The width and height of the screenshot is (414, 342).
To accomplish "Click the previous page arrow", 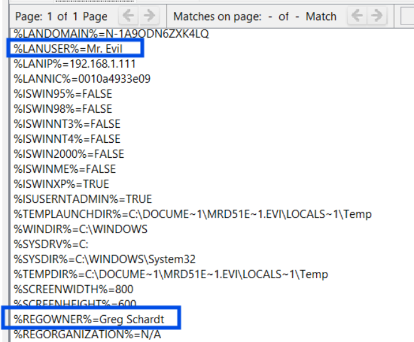I will (x=127, y=16).
